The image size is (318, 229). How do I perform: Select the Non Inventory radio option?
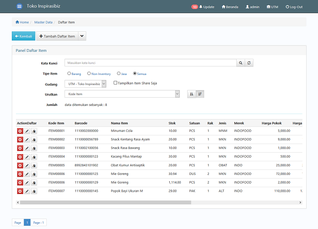89,74
